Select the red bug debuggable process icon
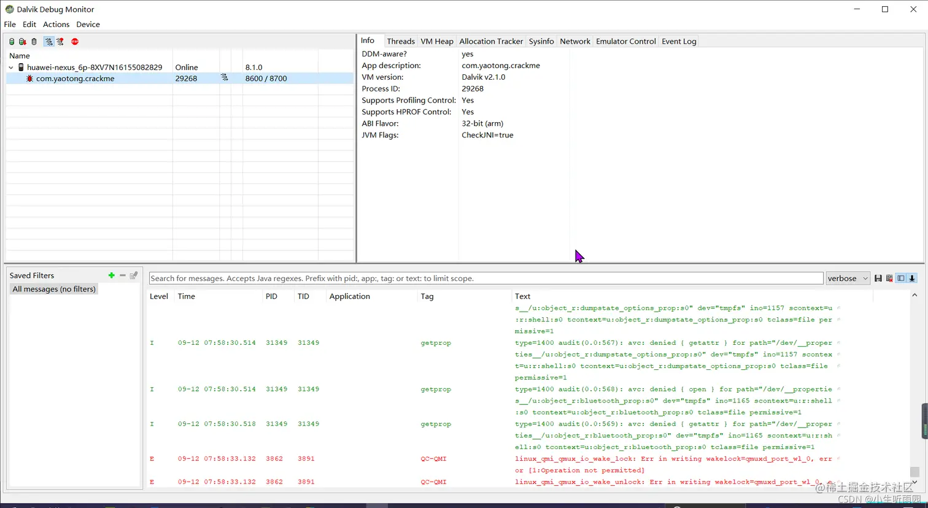 coord(29,79)
